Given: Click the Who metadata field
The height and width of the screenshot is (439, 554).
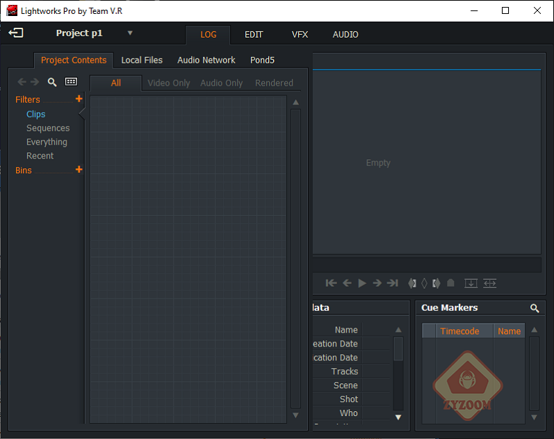Looking at the screenshot, I should click(376, 413).
